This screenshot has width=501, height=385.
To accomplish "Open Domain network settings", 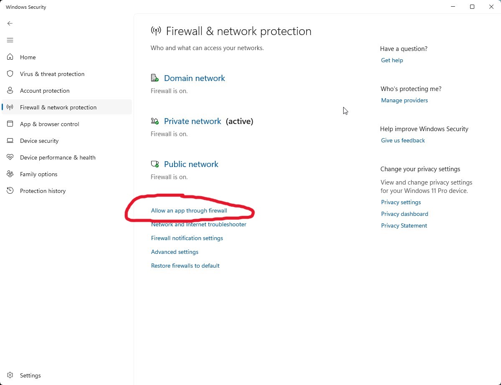I will pyautogui.click(x=194, y=78).
